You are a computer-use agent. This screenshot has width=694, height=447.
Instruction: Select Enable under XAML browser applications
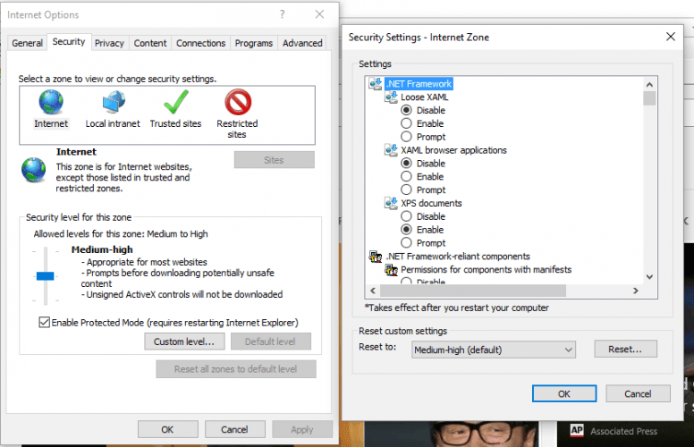[x=406, y=177]
